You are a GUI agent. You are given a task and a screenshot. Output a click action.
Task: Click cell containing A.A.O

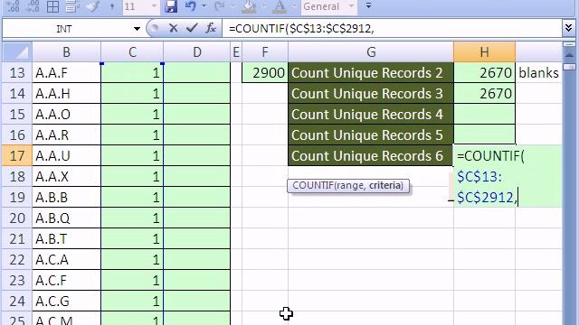66,115
